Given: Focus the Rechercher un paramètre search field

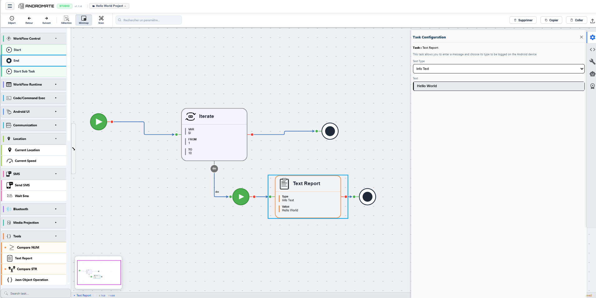Looking at the screenshot, I should pos(149,20).
